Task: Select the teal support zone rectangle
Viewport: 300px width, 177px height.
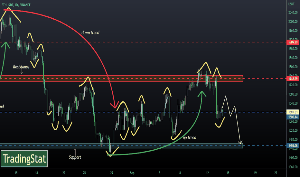Action: [121, 145]
